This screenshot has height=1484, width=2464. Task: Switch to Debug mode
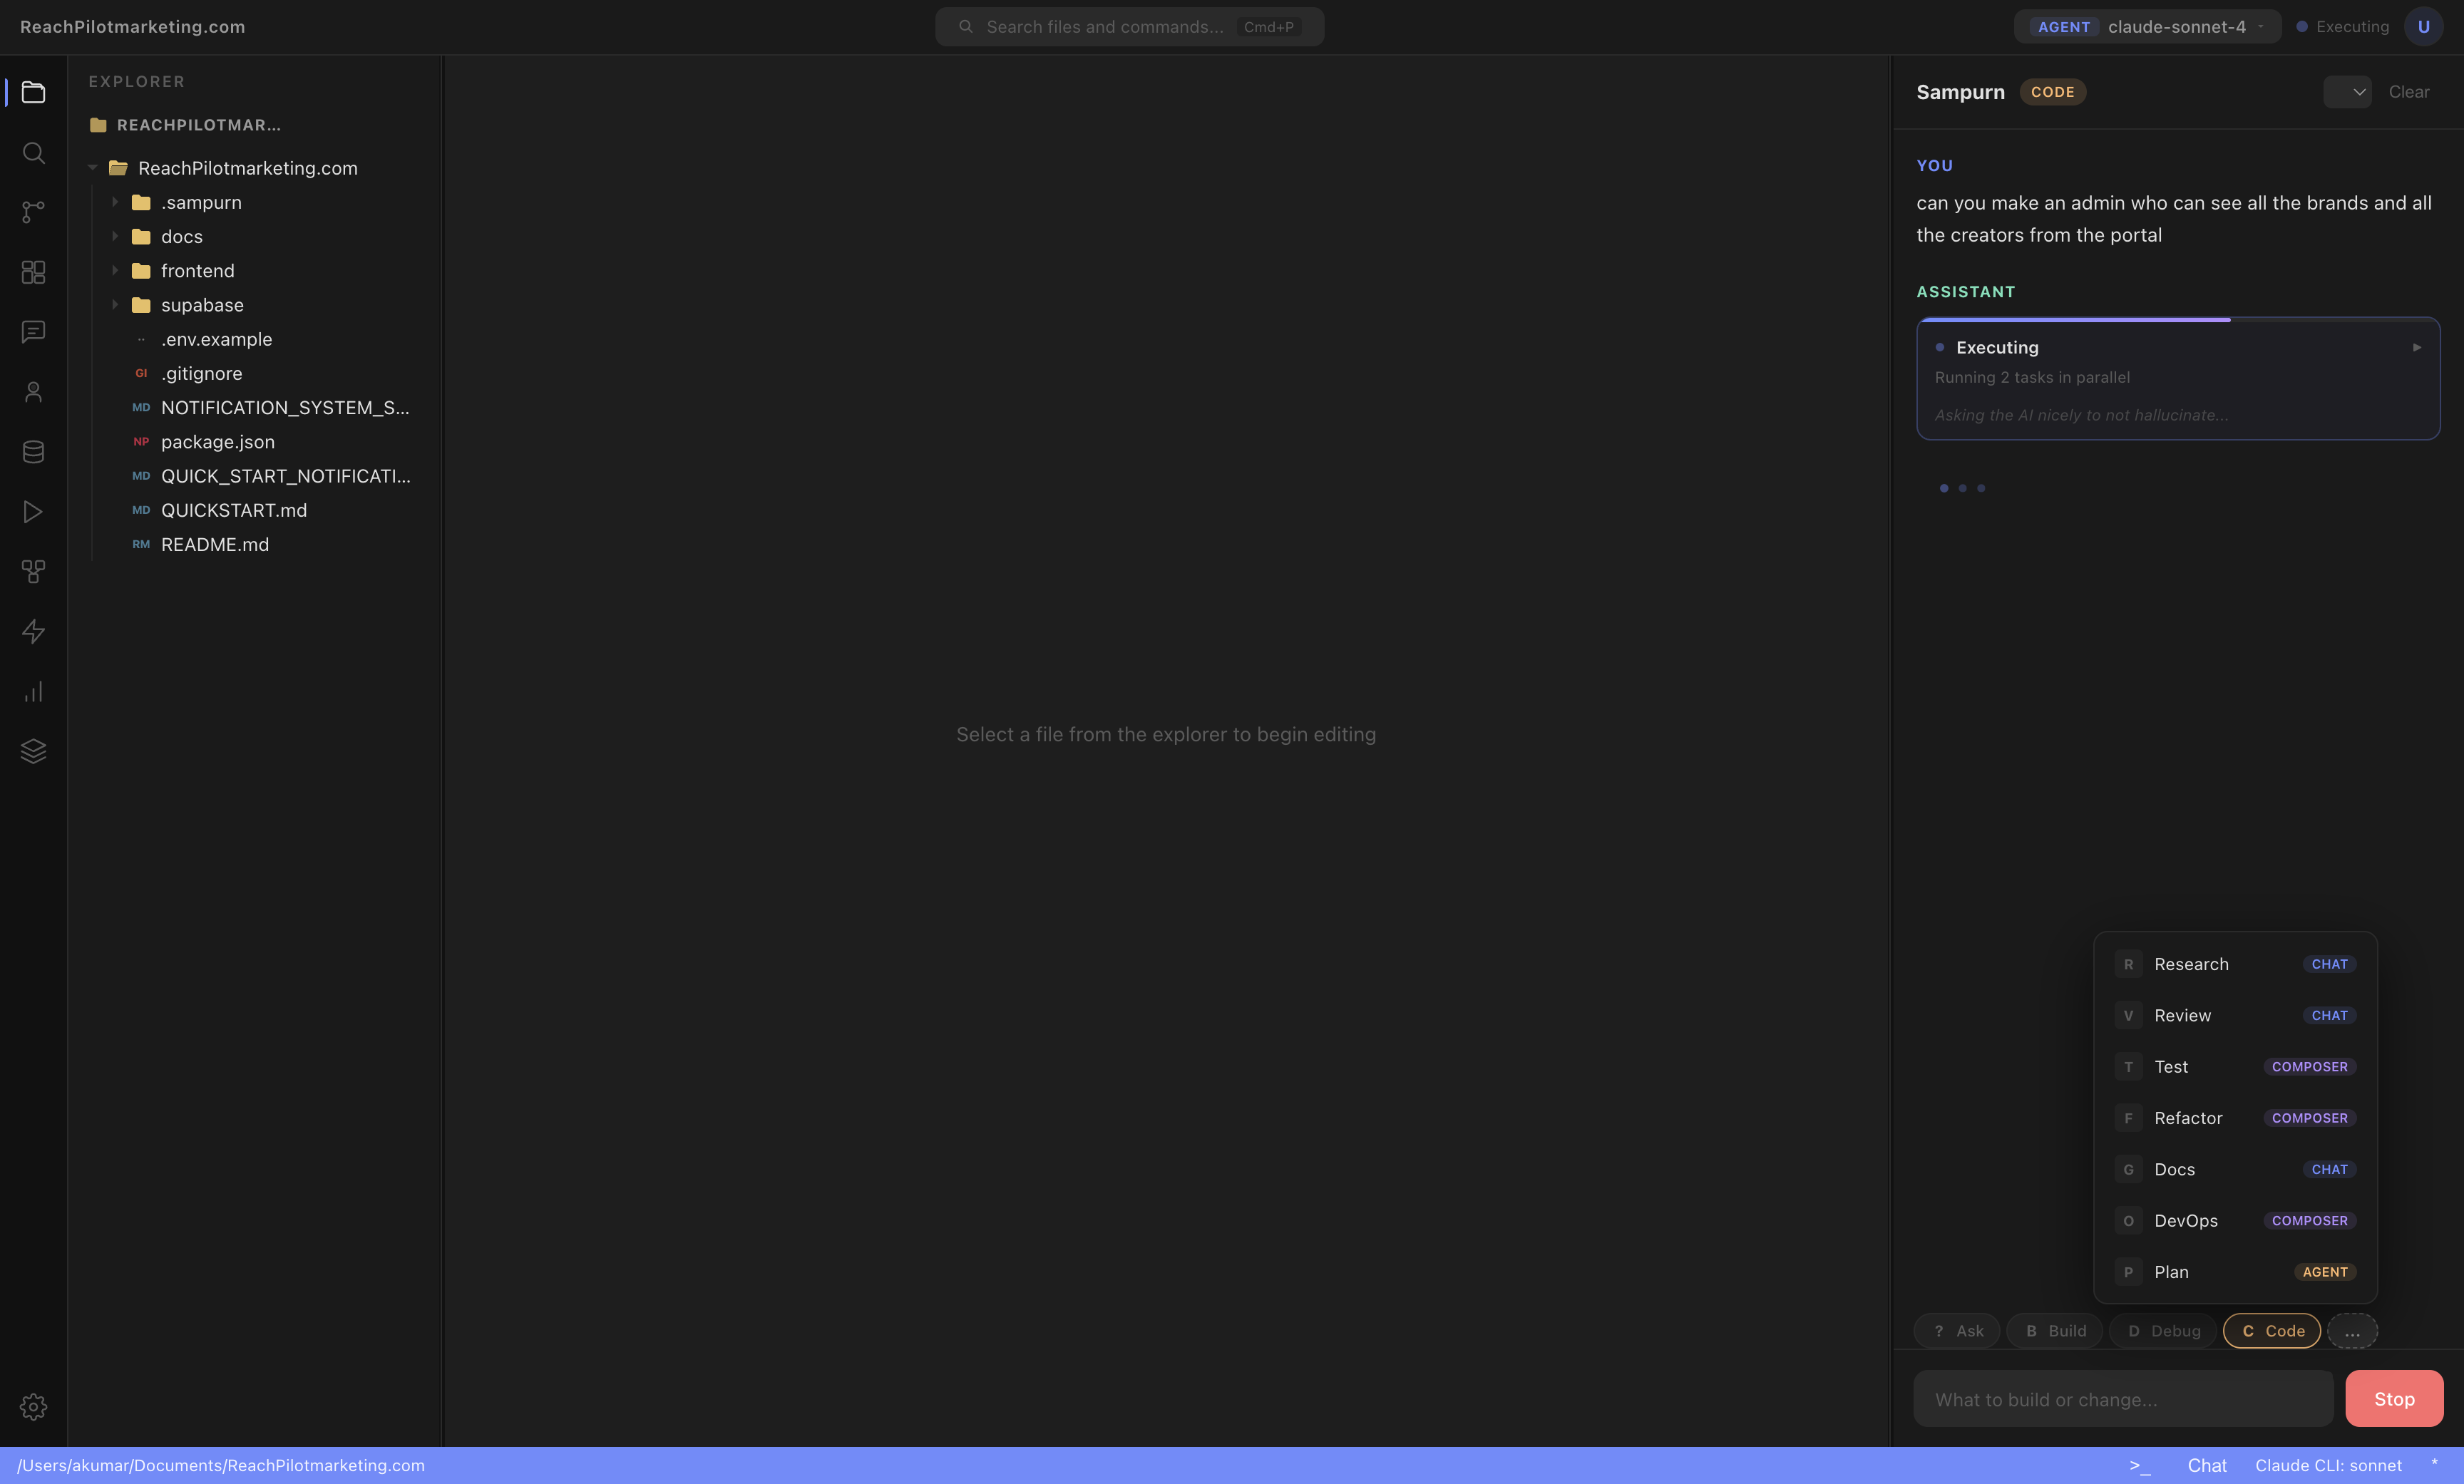[2163, 1331]
